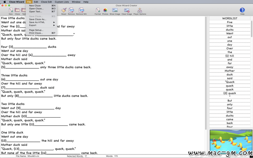The image size is (253, 158).
Task: Click the WORDLIST header
Action: 230,18
